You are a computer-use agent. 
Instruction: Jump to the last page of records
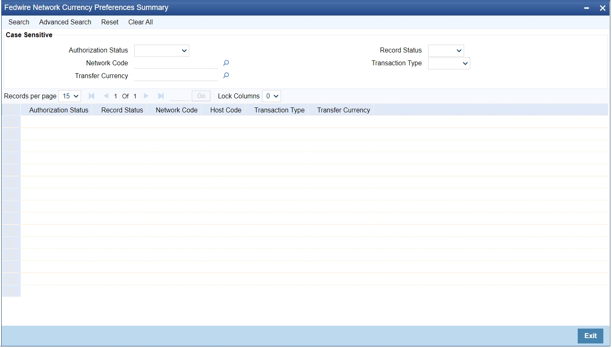(x=161, y=96)
